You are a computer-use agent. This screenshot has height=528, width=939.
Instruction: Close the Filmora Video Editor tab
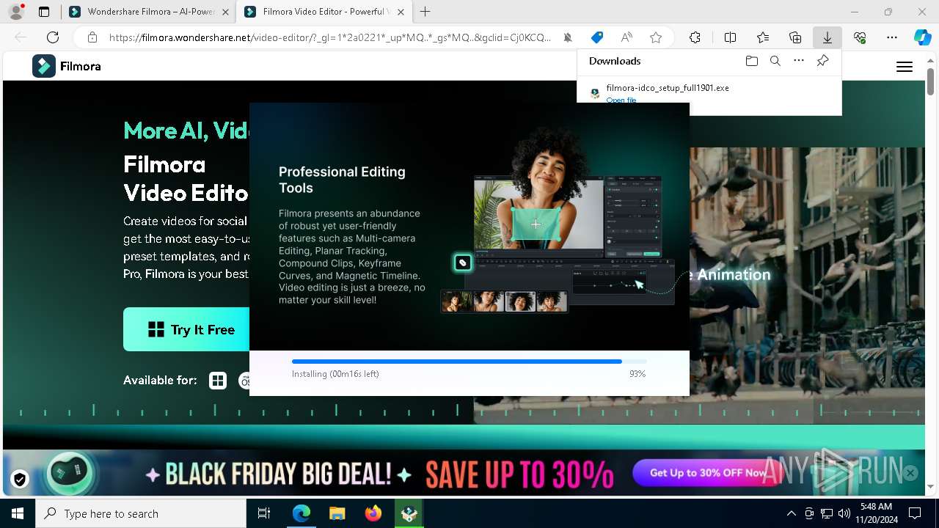point(400,12)
